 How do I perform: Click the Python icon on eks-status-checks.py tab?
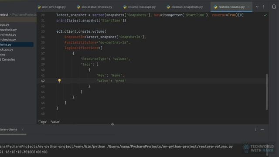(78, 7)
